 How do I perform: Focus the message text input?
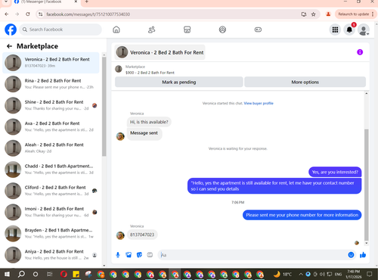coord(252,255)
